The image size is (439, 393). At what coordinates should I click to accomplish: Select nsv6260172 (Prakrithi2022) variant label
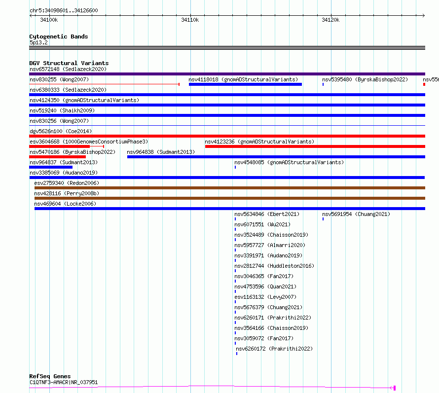[x=274, y=349]
